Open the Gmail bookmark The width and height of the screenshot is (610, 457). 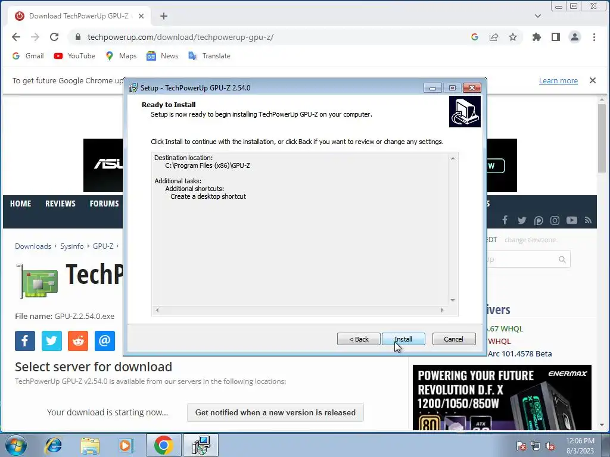click(x=28, y=55)
